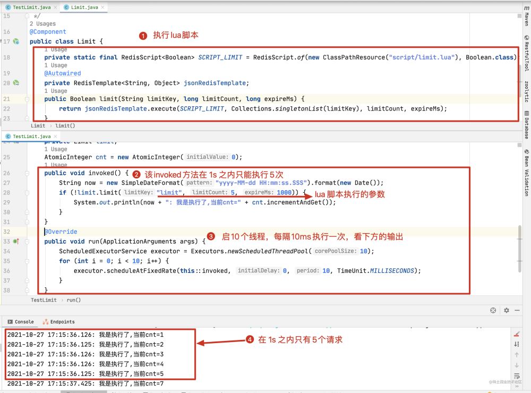Click the "2 Usages" hint above Limit class
This screenshot has width=531, height=393.
(x=42, y=24)
